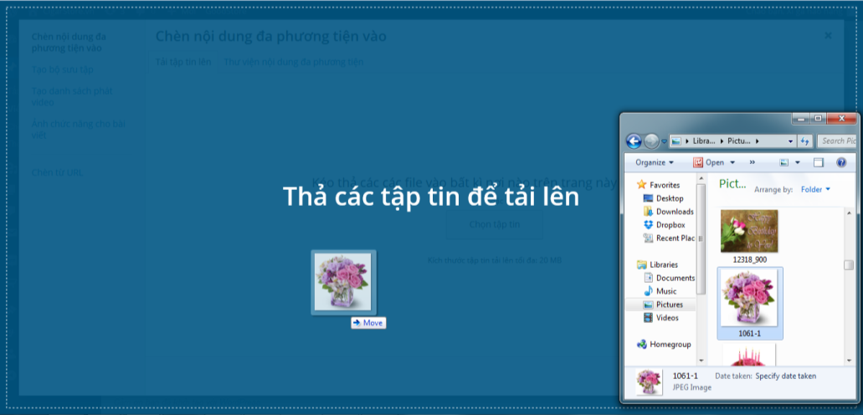Click Pictures segment in Explorer address bar
This screenshot has height=415, width=863.
[x=738, y=141]
